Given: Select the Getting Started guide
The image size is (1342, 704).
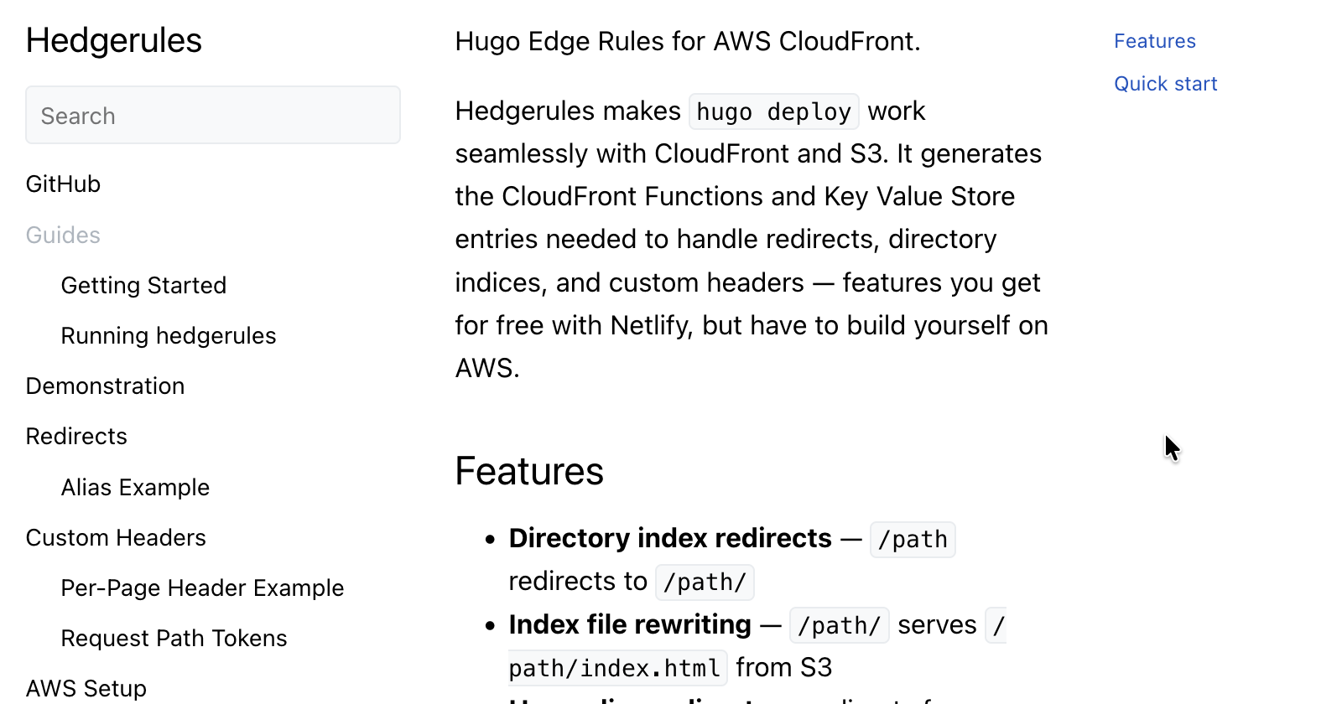Looking at the screenshot, I should click(x=143, y=285).
